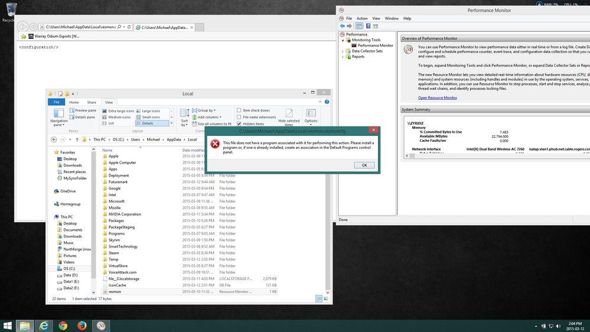The height and width of the screenshot is (332, 590).
Task: Open the Navigation pane dropdown
Action: (58, 118)
